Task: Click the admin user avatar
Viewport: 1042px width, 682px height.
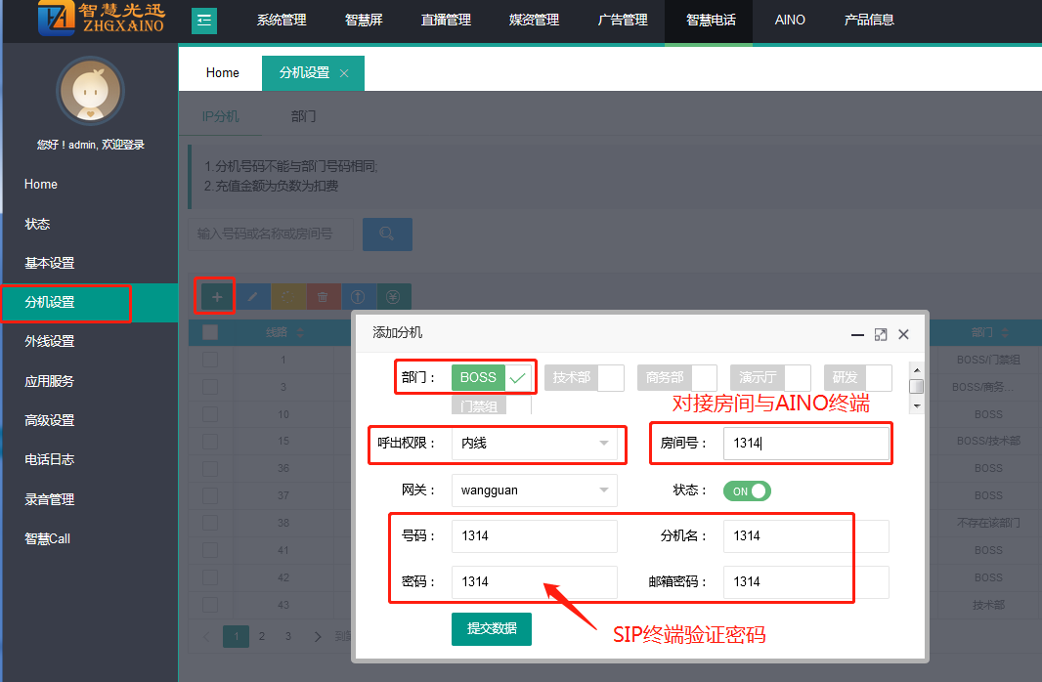Action: click(x=90, y=91)
